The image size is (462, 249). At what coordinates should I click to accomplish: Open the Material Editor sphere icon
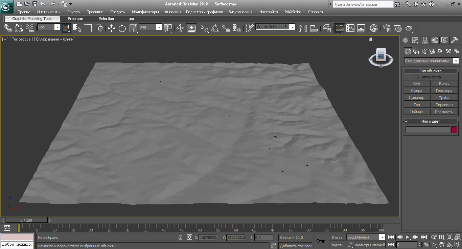[374, 28]
